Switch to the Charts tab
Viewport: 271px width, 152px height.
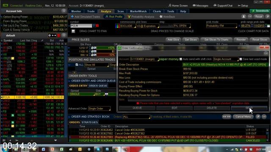(157, 11)
